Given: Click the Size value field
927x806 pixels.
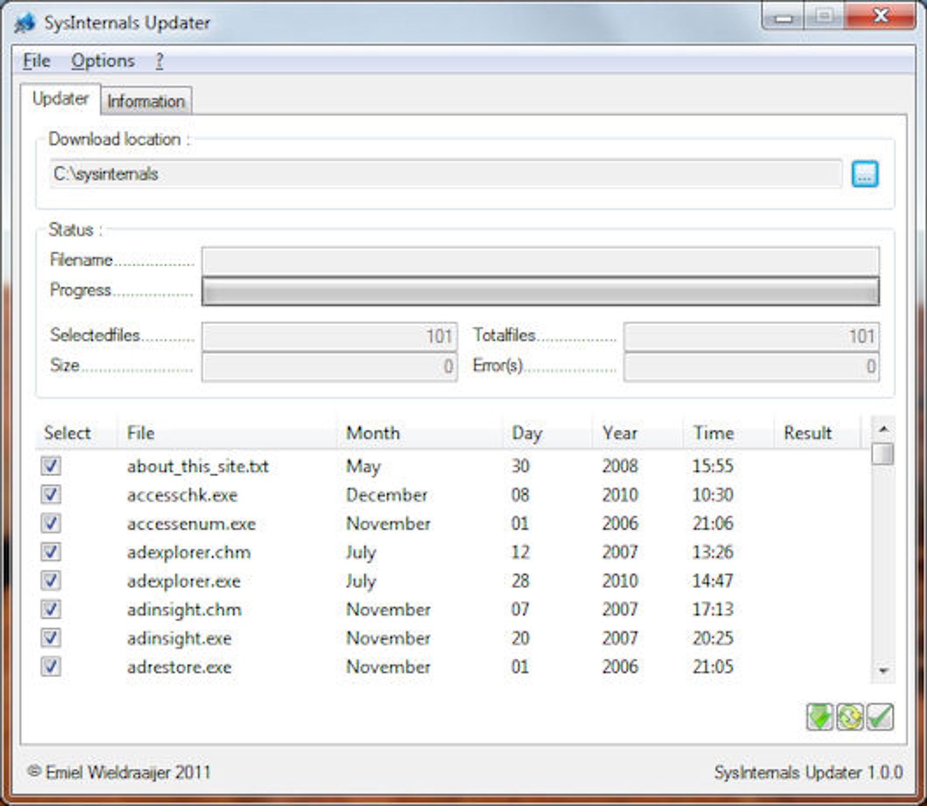Looking at the screenshot, I should [330, 367].
